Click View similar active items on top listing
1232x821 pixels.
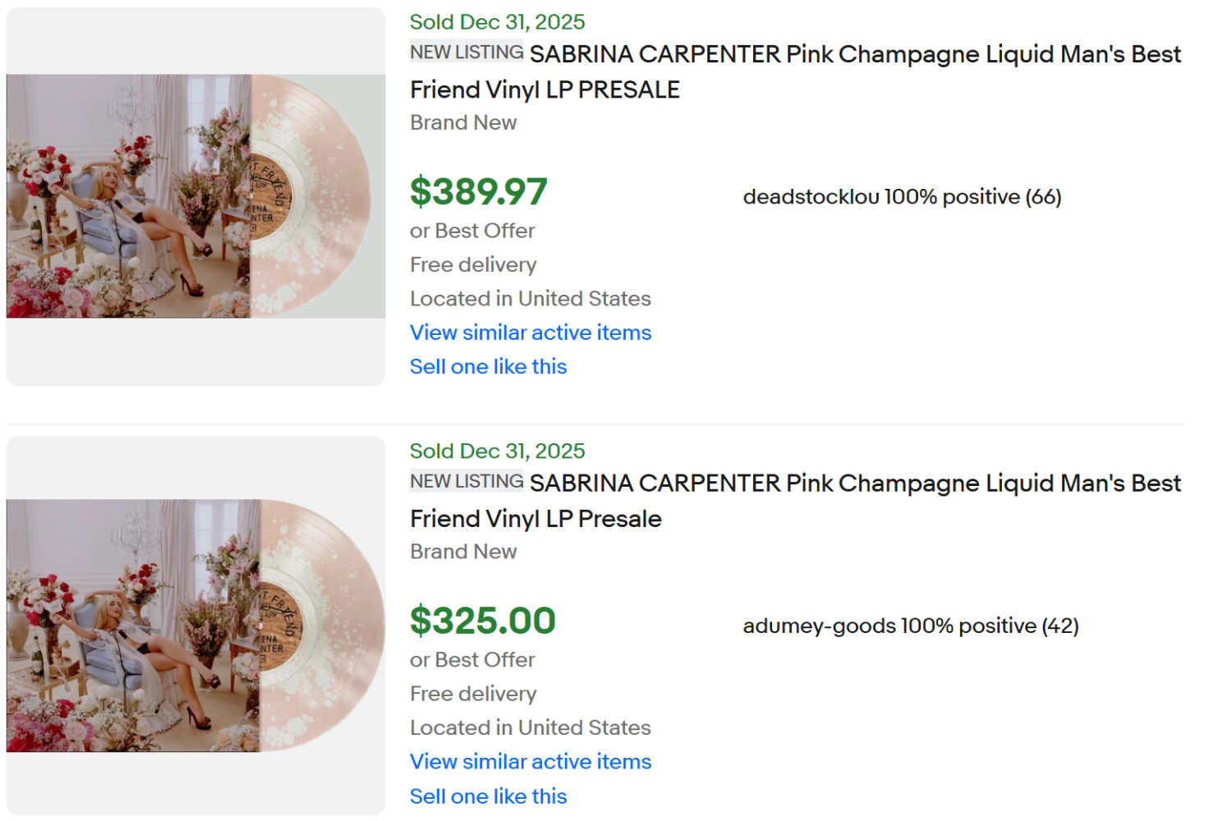[530, 333]
